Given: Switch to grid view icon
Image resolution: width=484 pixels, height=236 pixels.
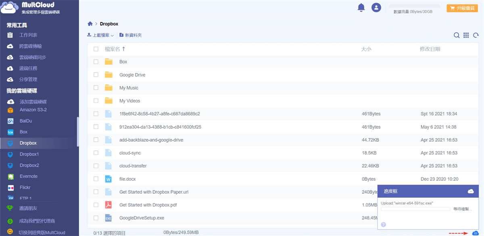Looking at the screenshot, I should coord(466,35).
